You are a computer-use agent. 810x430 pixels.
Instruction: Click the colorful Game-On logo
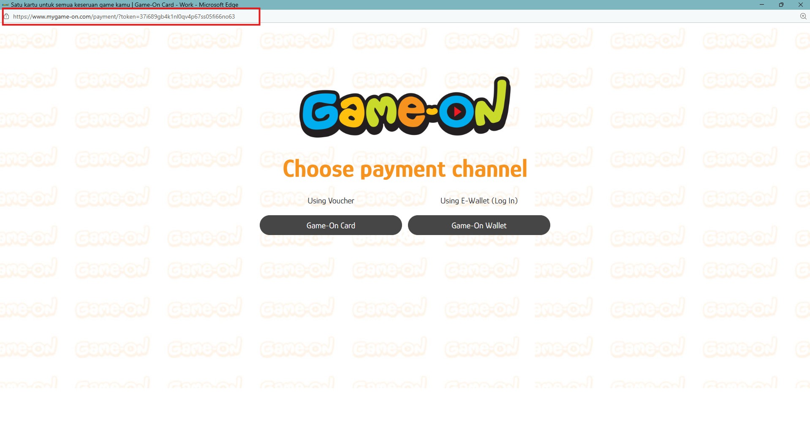click(405, 107)
